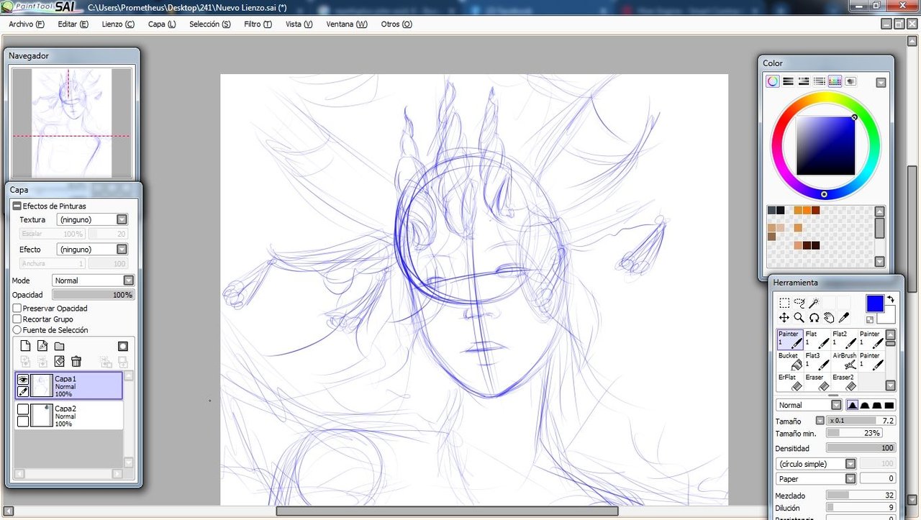Click the transparent color toggle icon
This screenshot has height=520, width=921.
click(x=870, y=319)
